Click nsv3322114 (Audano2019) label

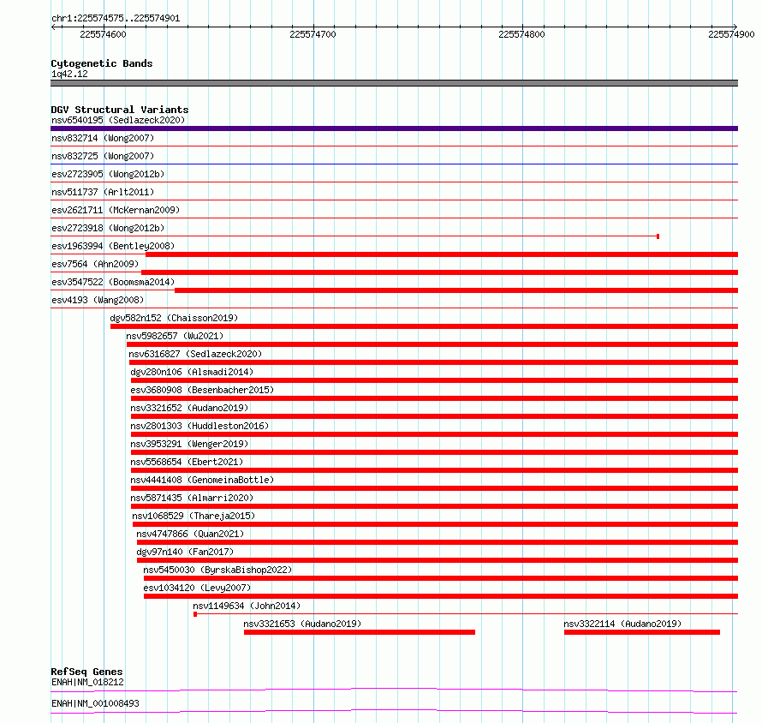622,624
